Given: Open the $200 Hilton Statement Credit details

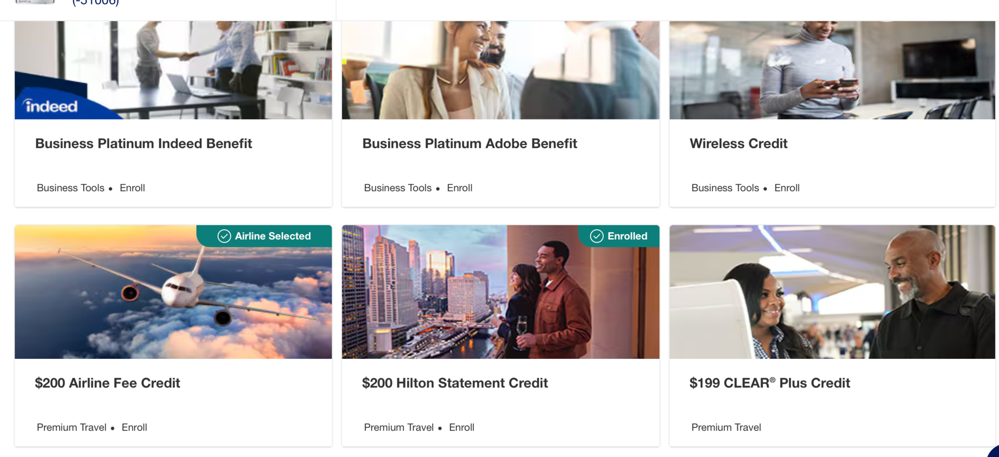Looking at the screenshot, I should pyautogui.click(x=455, y=383).
